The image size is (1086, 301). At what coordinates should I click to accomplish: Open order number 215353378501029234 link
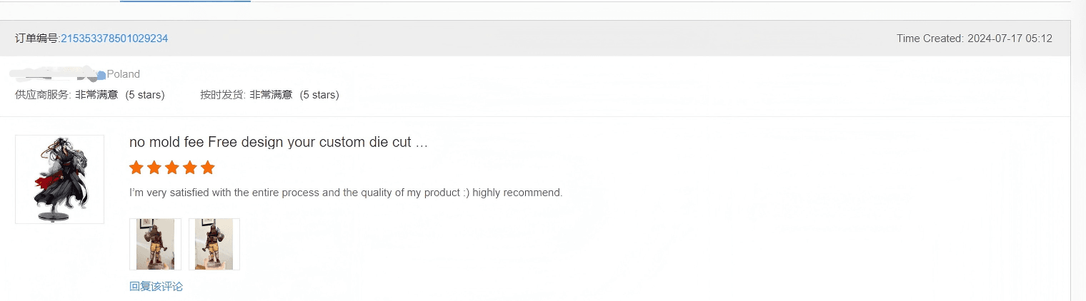(114, 39)
